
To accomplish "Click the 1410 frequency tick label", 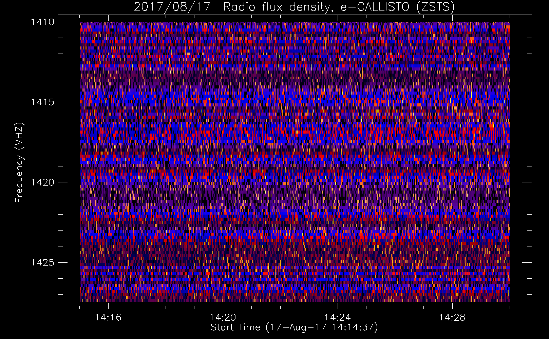I will coord(42,22).
